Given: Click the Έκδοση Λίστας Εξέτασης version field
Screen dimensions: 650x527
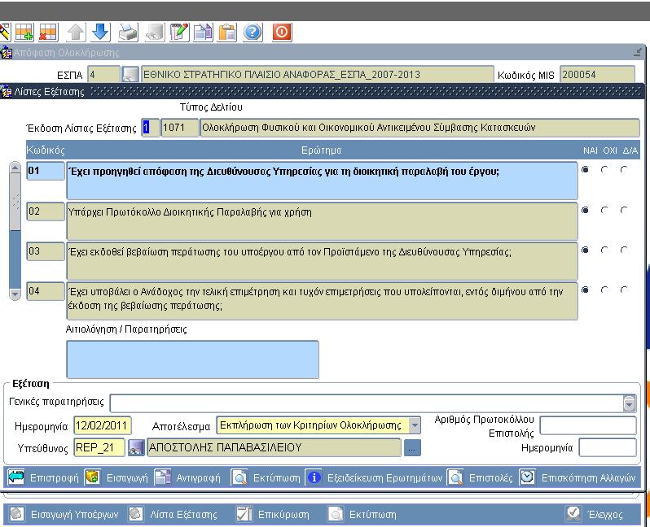Looking at the screenshot, I should click(151, 128).
